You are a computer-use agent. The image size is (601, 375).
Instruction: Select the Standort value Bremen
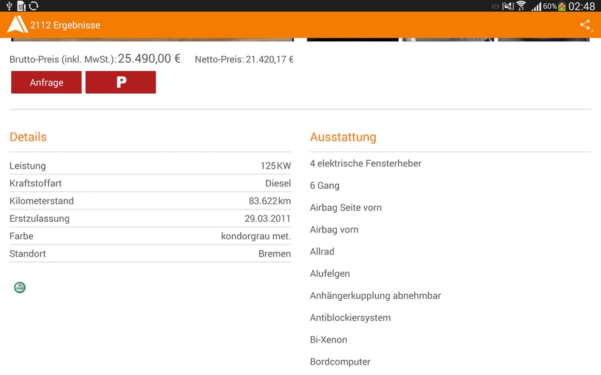(x=274, y=254)
